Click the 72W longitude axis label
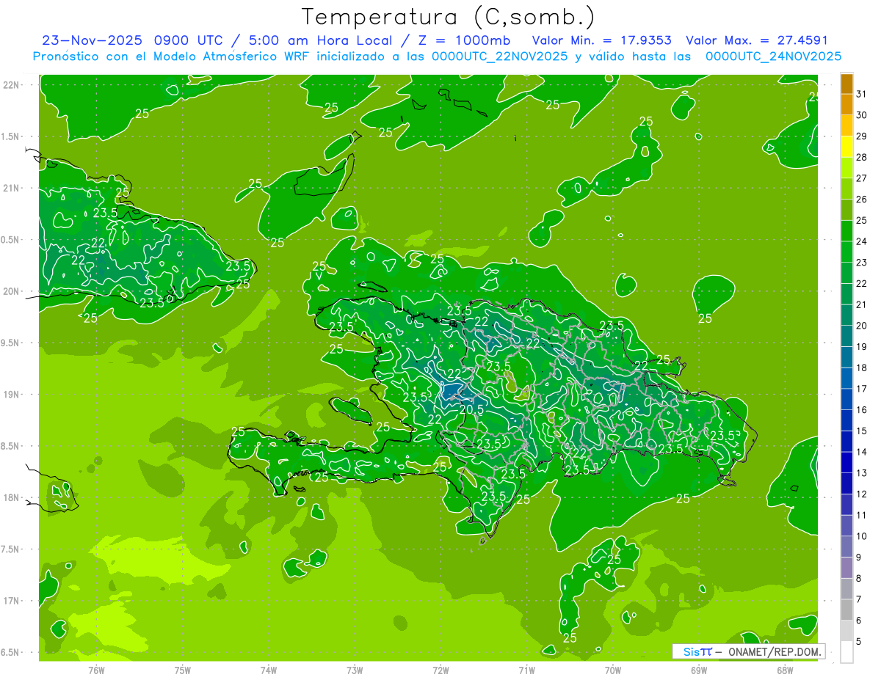This screenshot has width=881, height=680. [440, 670]
